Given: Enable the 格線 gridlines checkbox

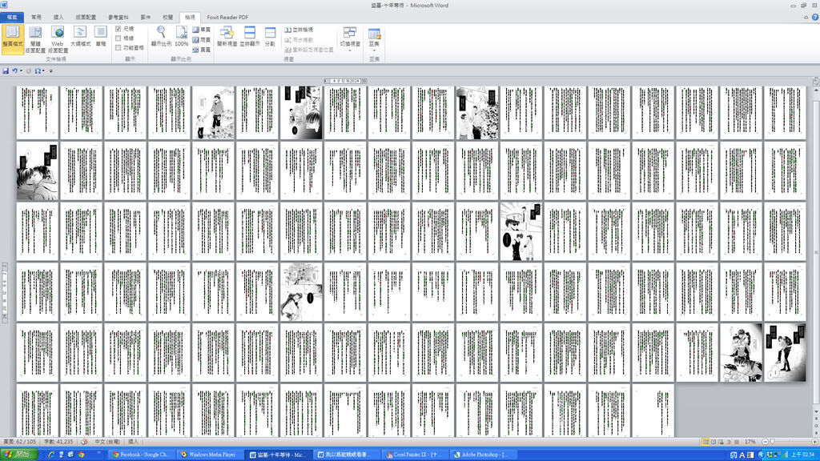Looking at the screenshot, I should (x=119, y=38).
